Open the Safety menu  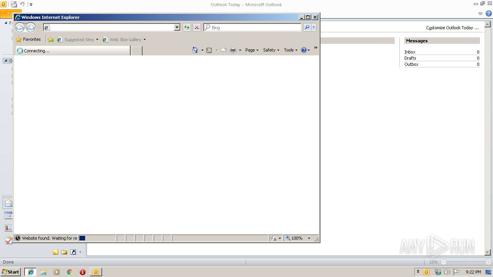click(271, 50)
